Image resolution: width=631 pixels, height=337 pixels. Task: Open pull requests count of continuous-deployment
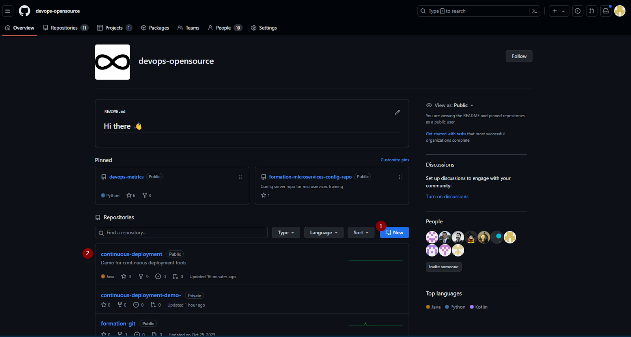tap(178, 277)
